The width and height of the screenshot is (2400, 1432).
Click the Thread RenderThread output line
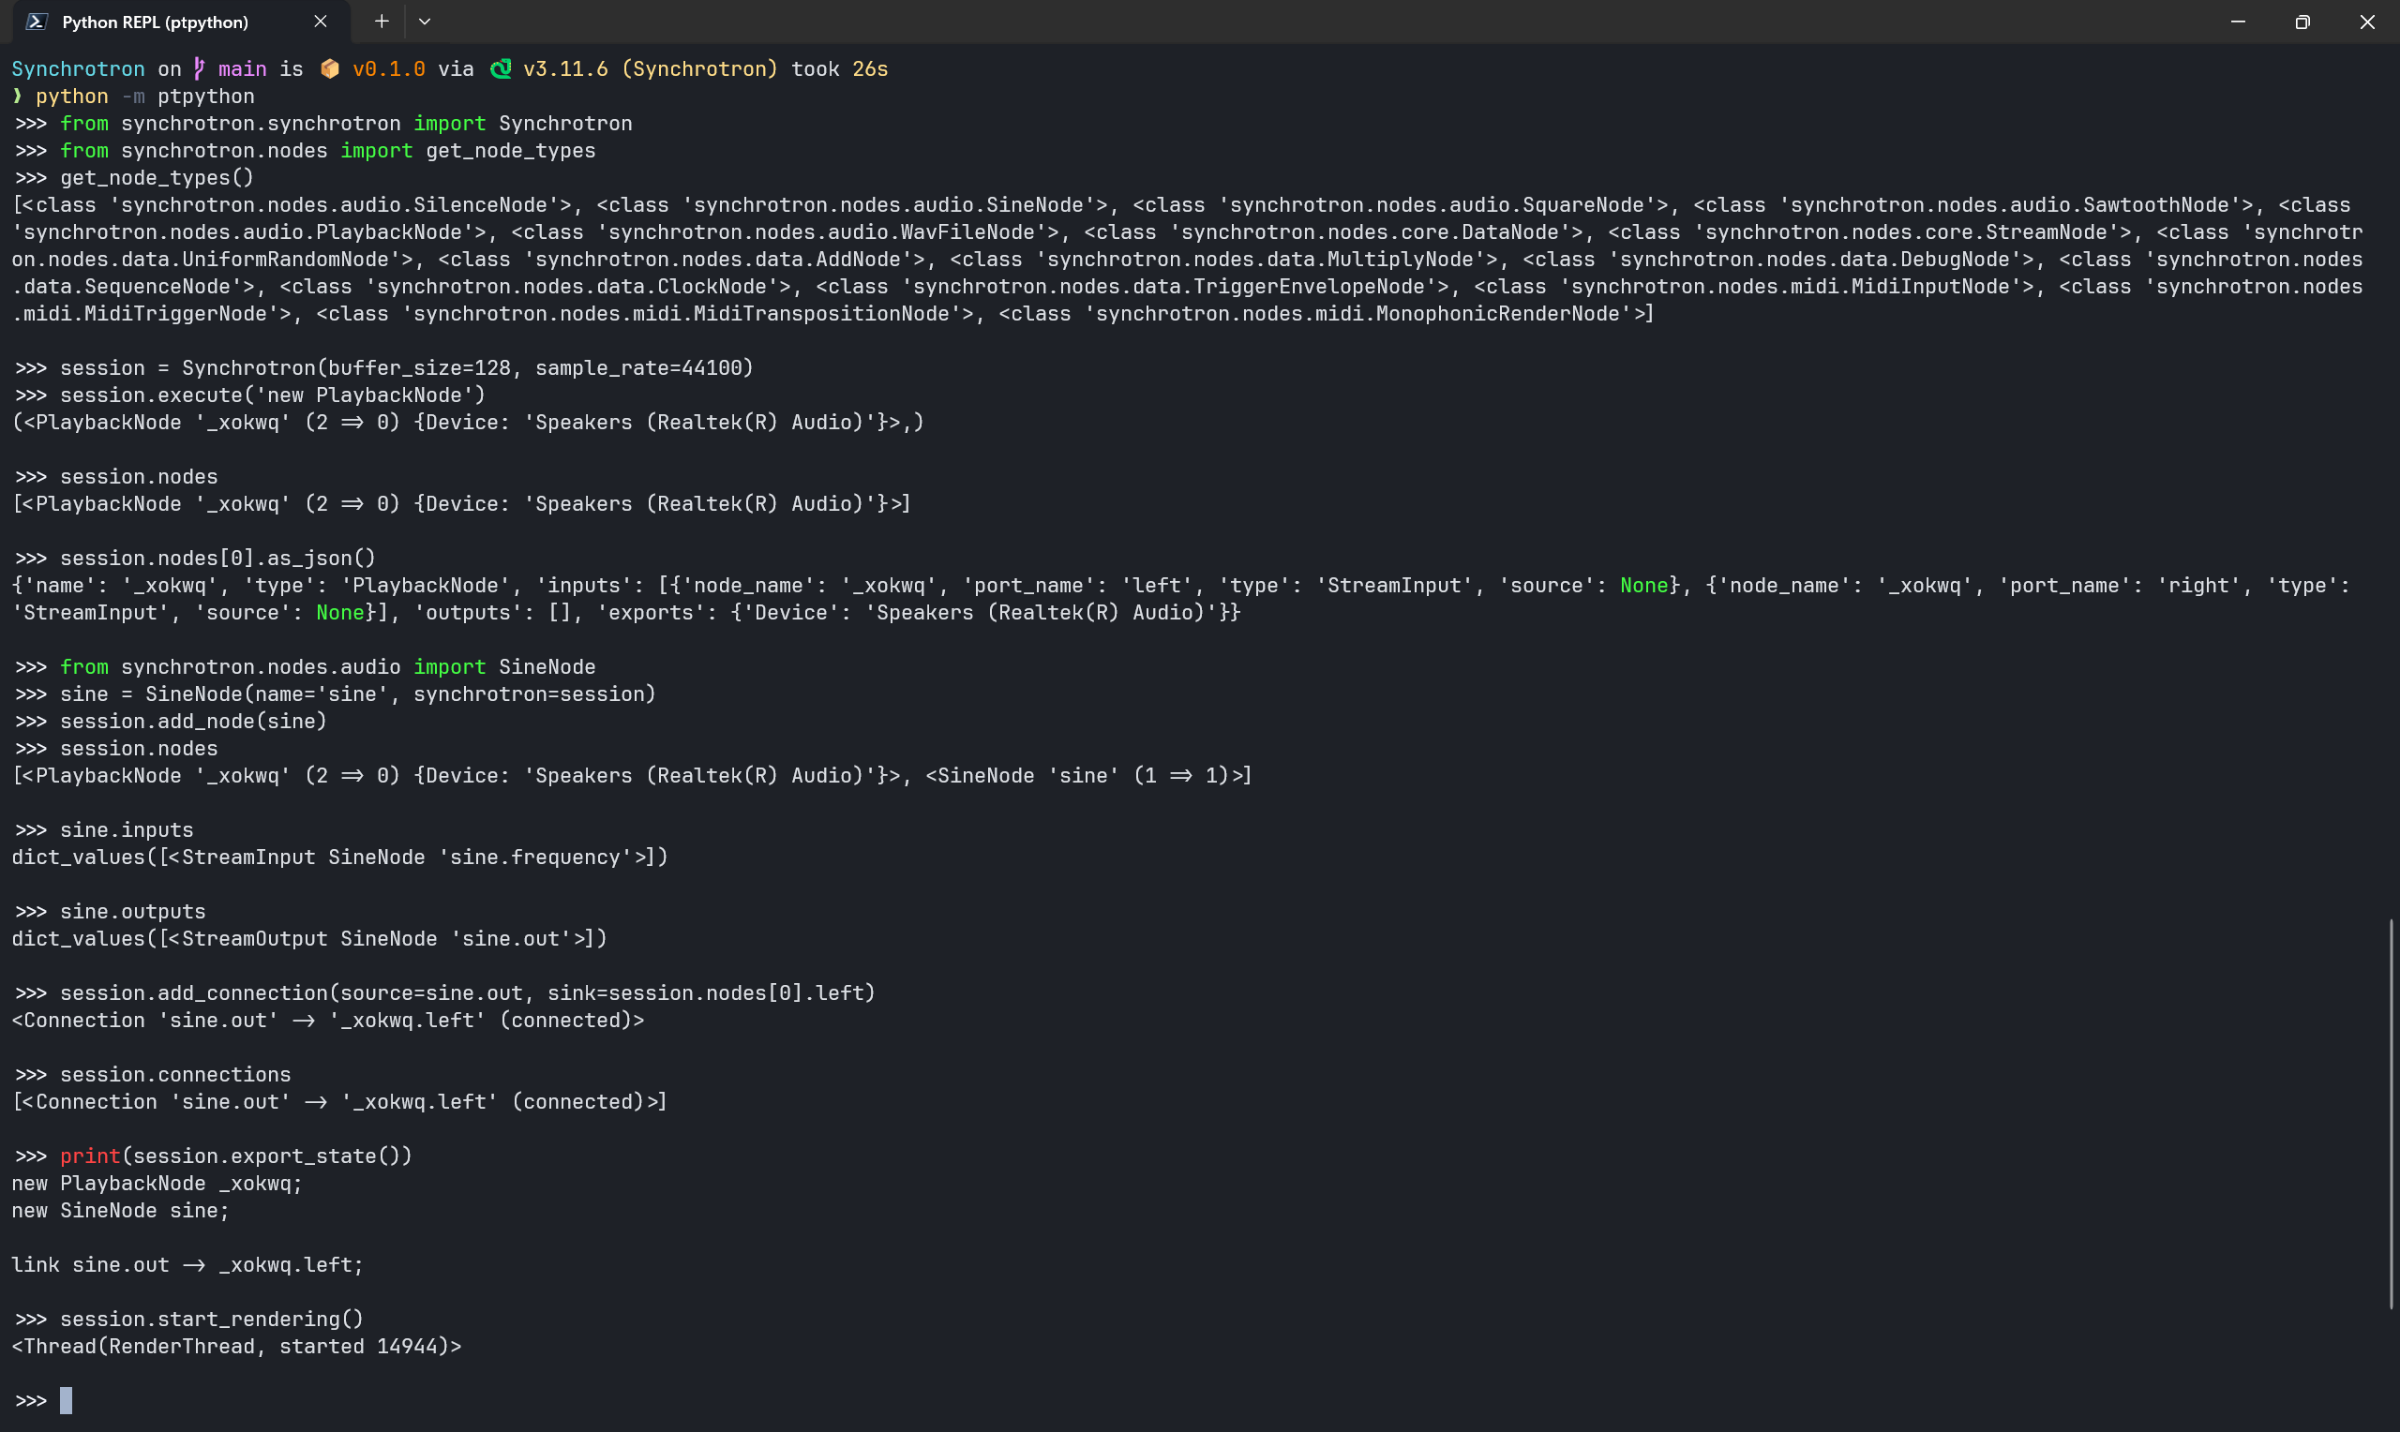(x=236, y=1346)
